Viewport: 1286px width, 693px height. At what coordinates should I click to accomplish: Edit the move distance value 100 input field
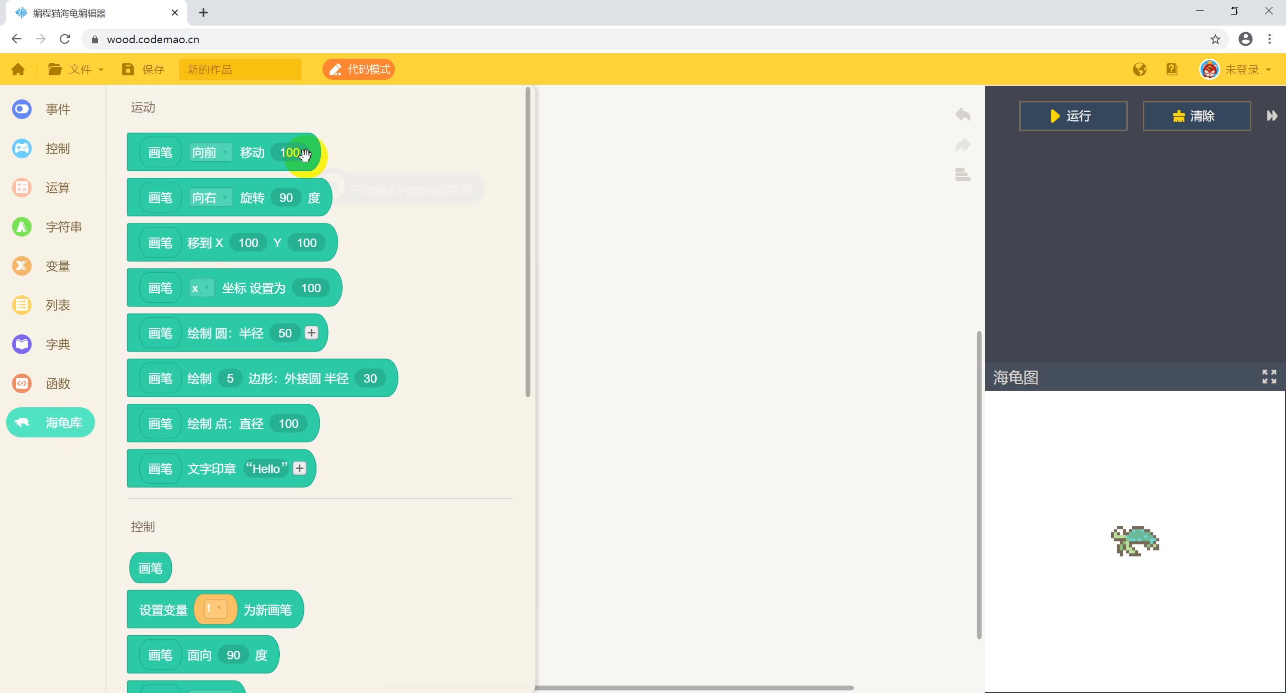tap(293, 153)
